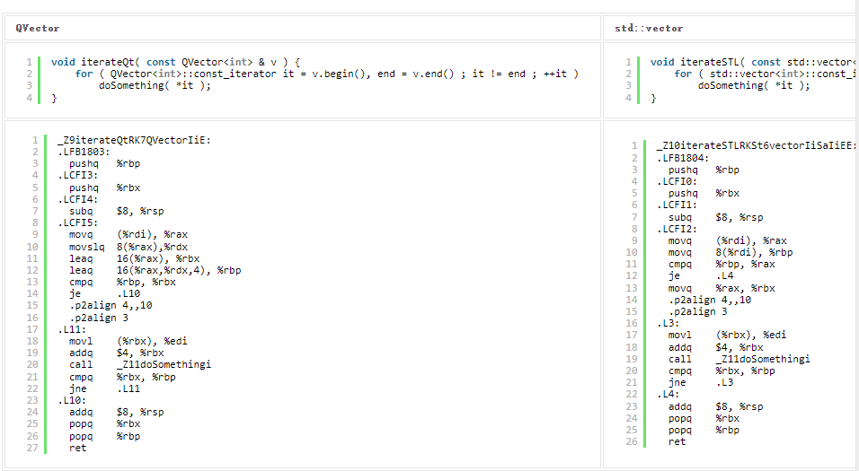Click the iterateSTL function signature line
The height and width of the screenshot is (471, 859).
[x=753, y=62]
